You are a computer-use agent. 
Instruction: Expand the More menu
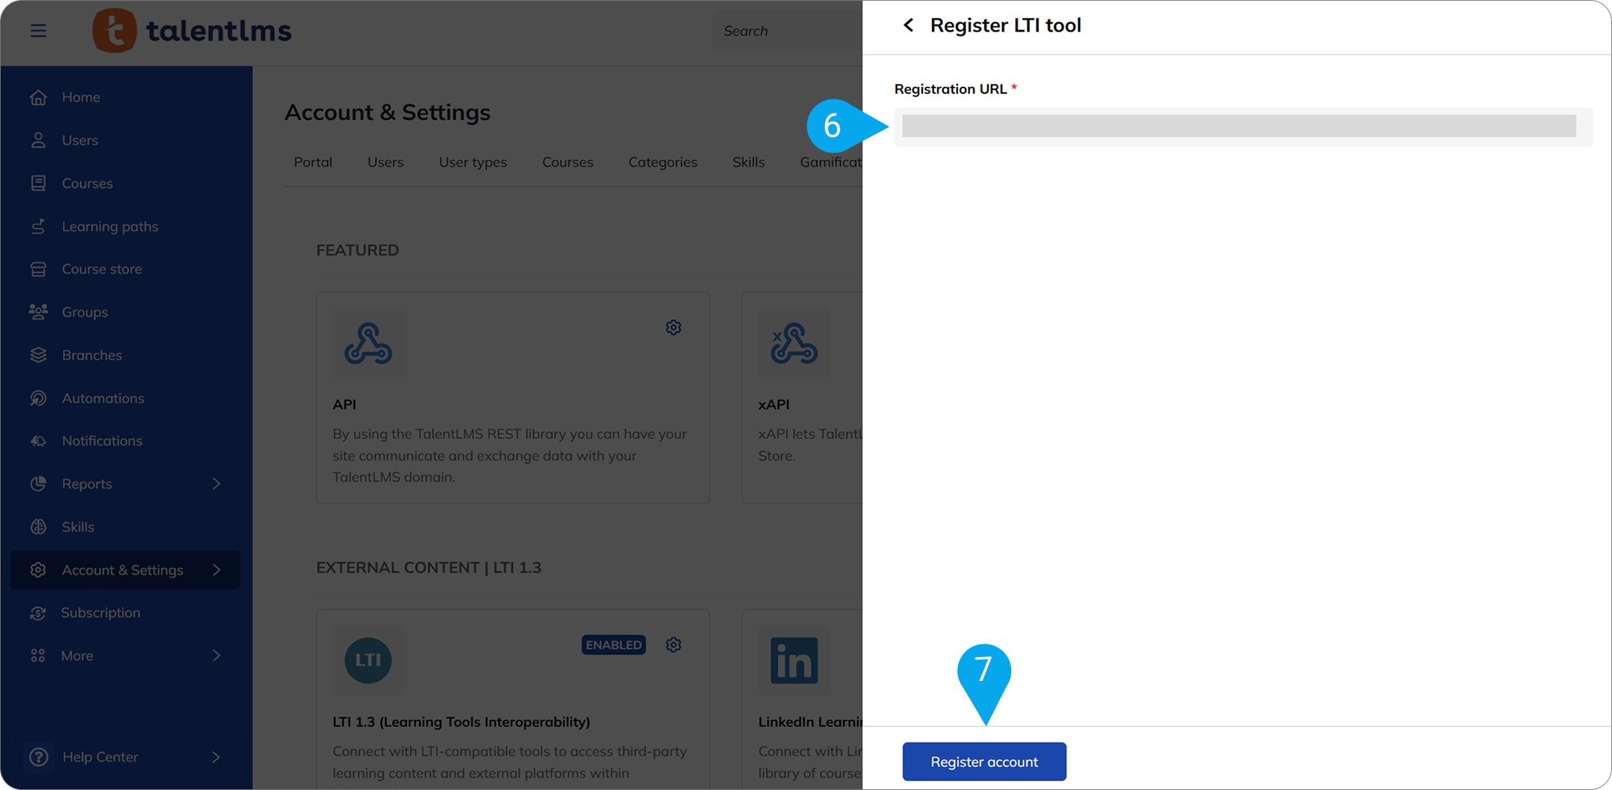click(77, 655)
